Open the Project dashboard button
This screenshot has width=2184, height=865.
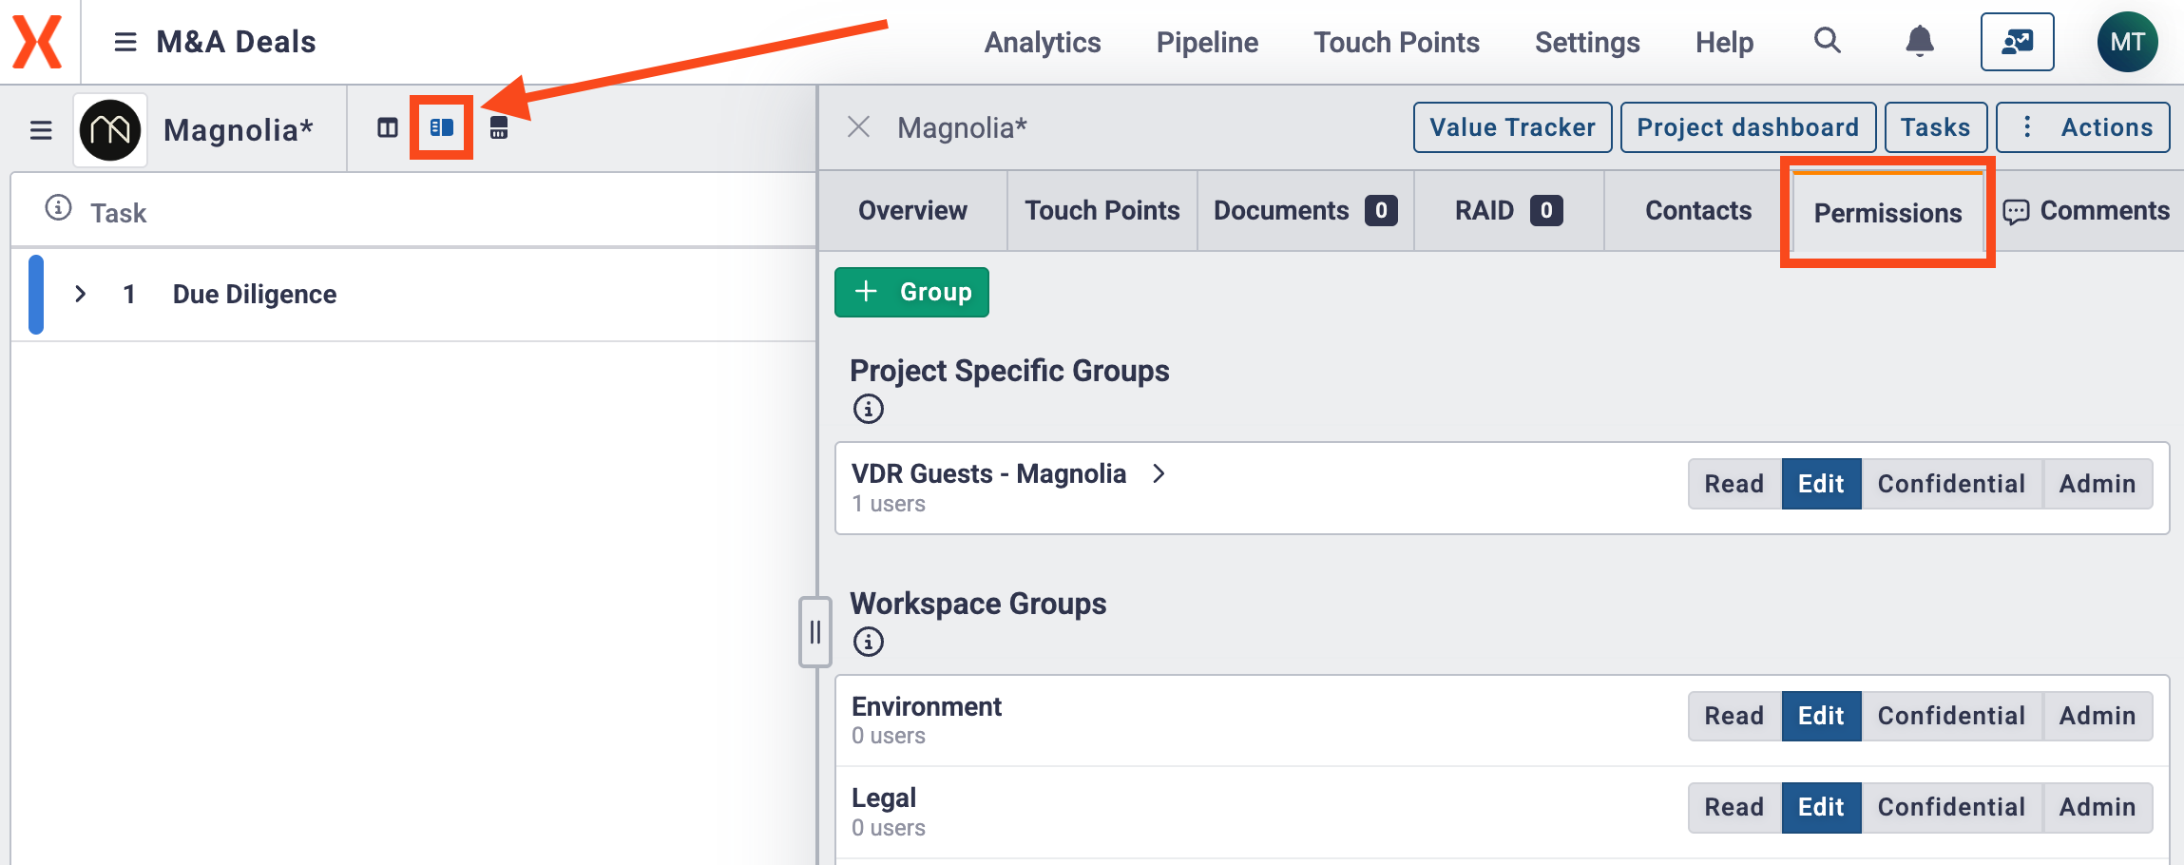pos(1748,127)
